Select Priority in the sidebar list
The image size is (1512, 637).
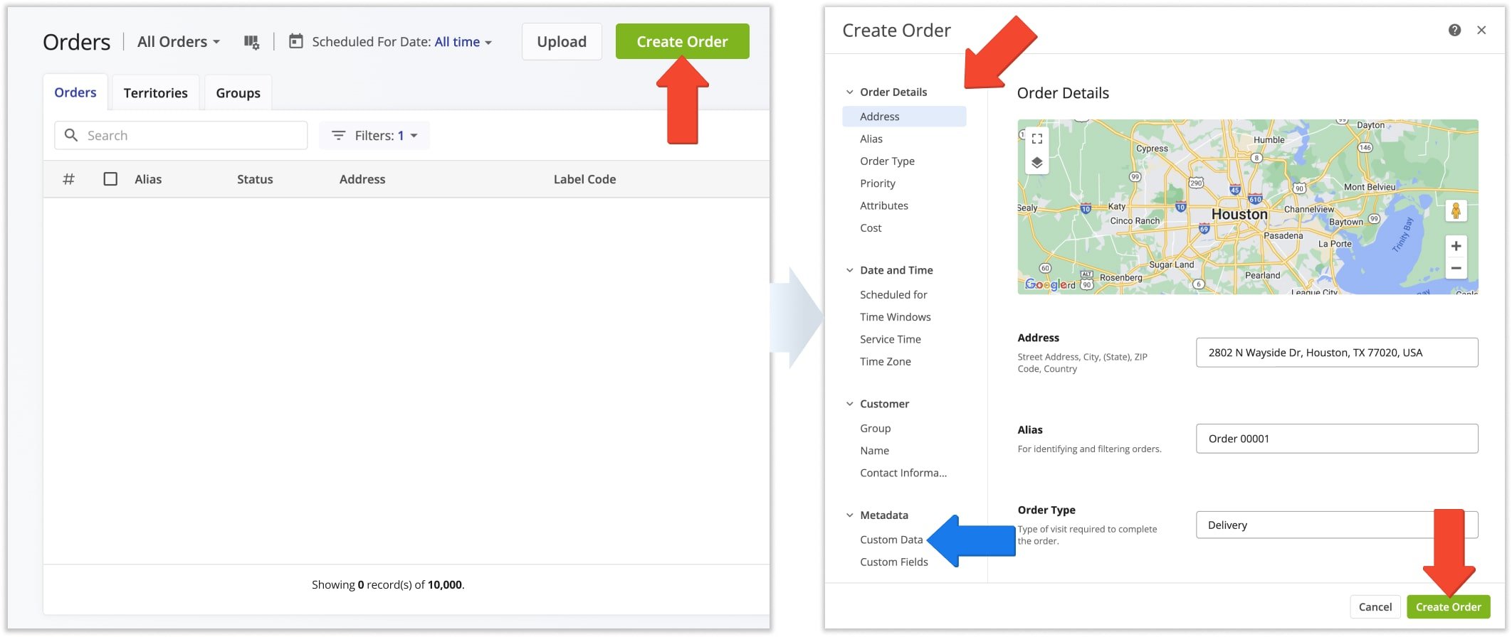coord(877,183)
